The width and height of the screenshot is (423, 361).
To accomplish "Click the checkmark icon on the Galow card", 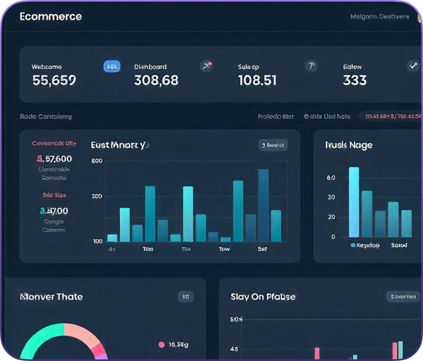I will pyautogui.click(x=414, y=66).
